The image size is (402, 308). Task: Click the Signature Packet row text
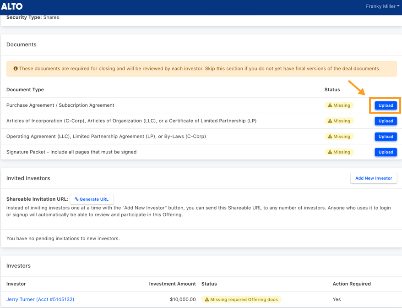pyautogui.click(x=71, y=152)
